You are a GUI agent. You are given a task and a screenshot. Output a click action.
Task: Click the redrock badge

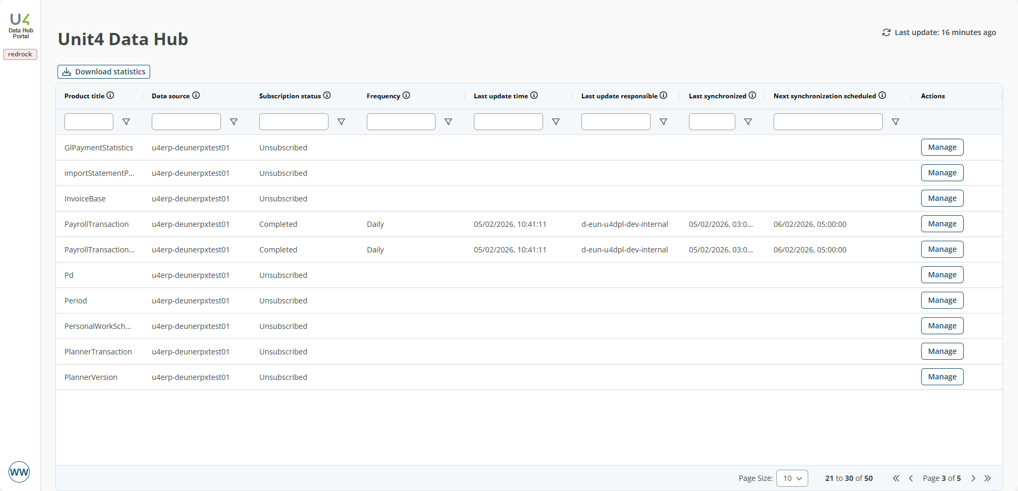20,54
